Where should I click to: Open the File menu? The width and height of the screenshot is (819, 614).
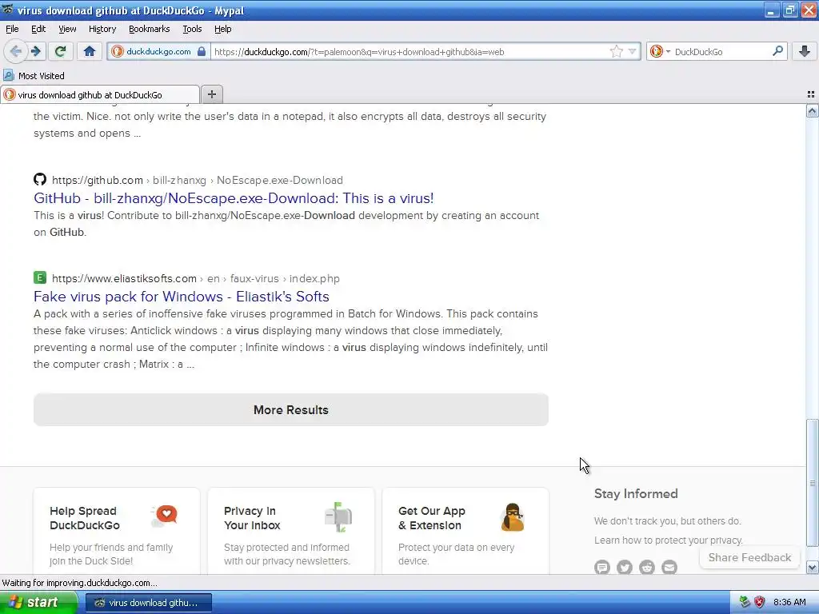[x=12, y=29]
